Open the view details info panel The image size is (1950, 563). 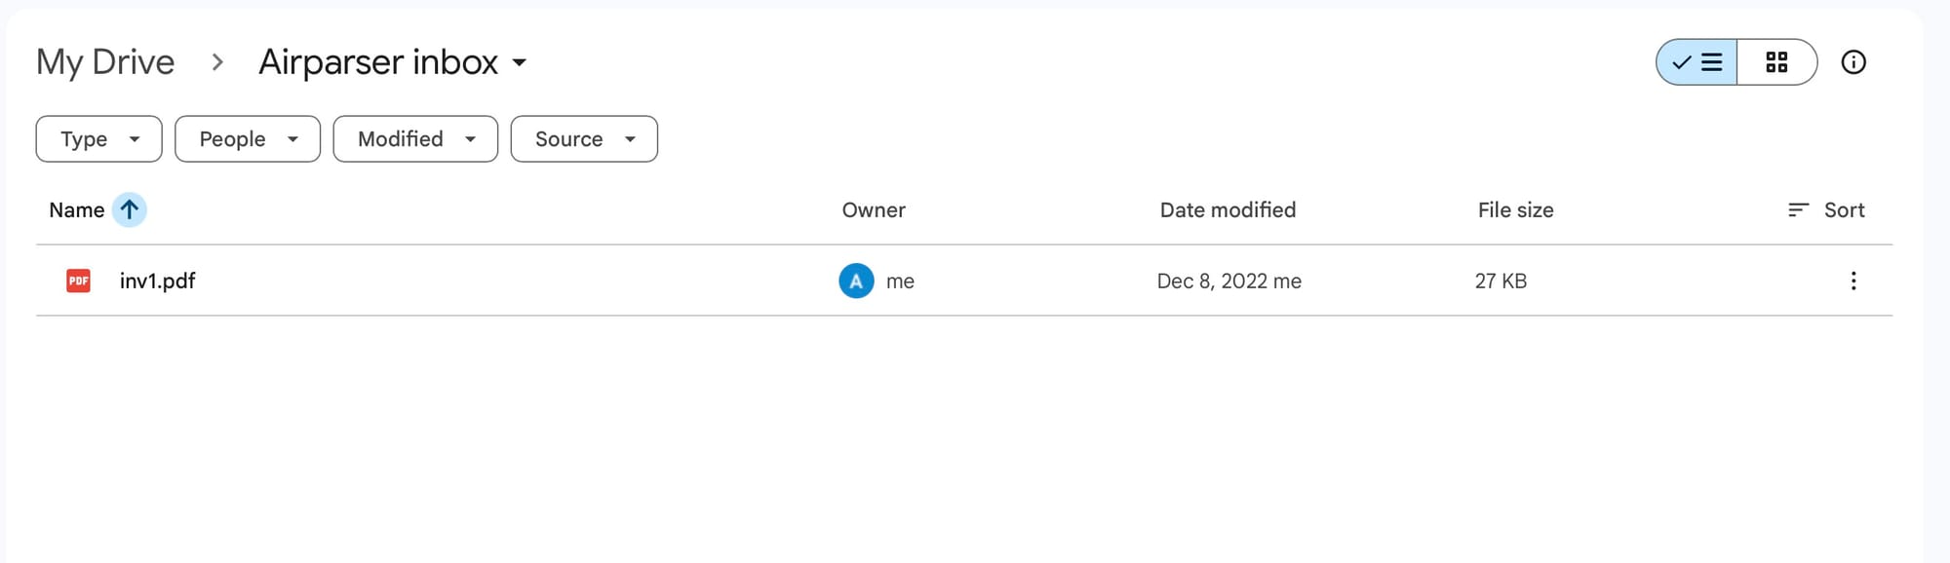[1852, 62]
